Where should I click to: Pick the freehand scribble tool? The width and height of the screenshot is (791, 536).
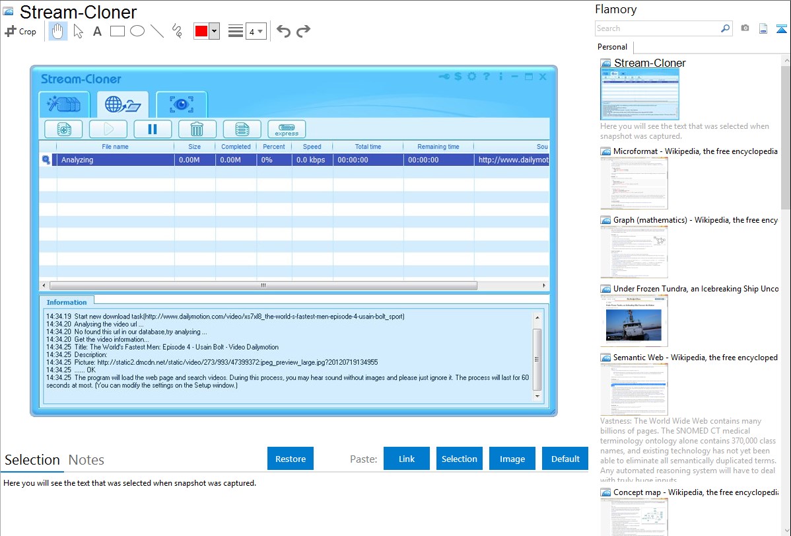(177, 31)
